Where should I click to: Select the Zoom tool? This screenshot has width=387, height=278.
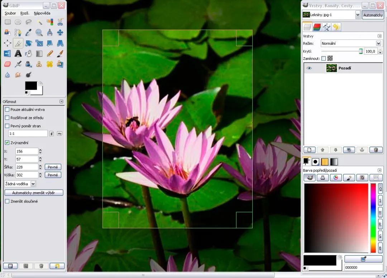[x=39, y=32]
